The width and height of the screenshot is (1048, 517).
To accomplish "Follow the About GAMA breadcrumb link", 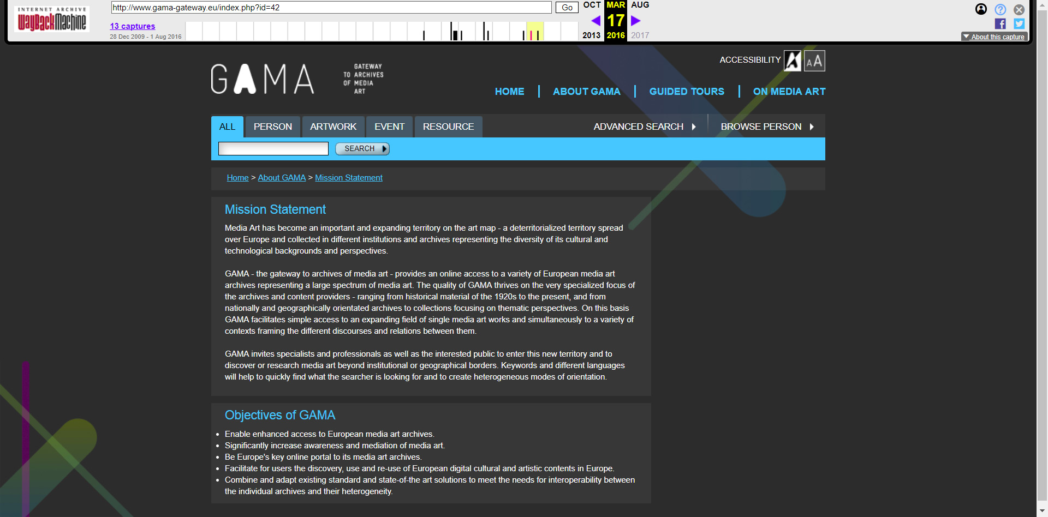I will [x=282, y=178].
